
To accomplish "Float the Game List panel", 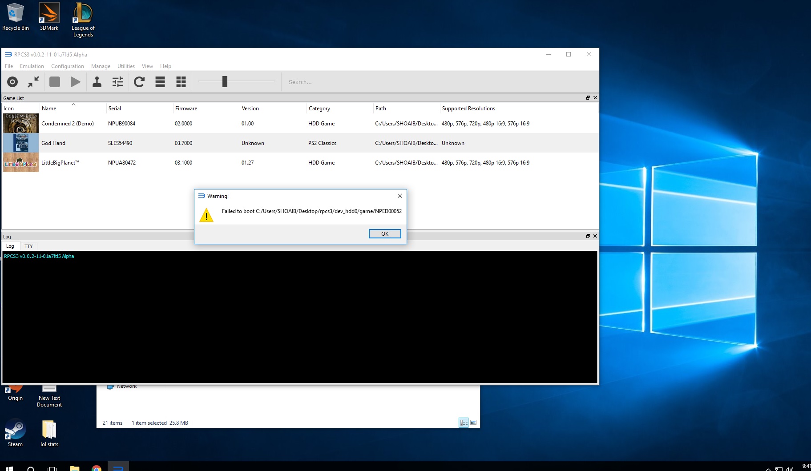I will click(x=588, y=98).
